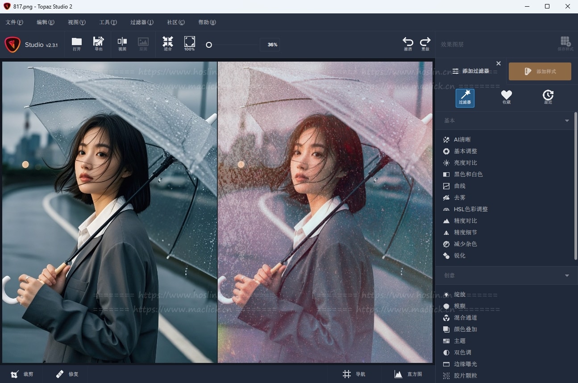
Task: Select the Heal (修复) tool
Action: 67,374
